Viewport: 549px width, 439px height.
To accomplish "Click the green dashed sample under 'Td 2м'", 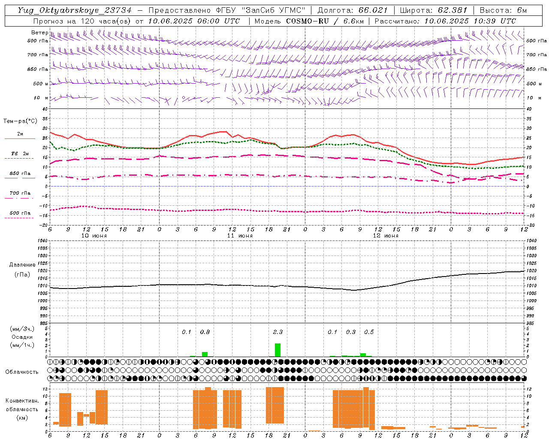I will [x=19, y=158].
